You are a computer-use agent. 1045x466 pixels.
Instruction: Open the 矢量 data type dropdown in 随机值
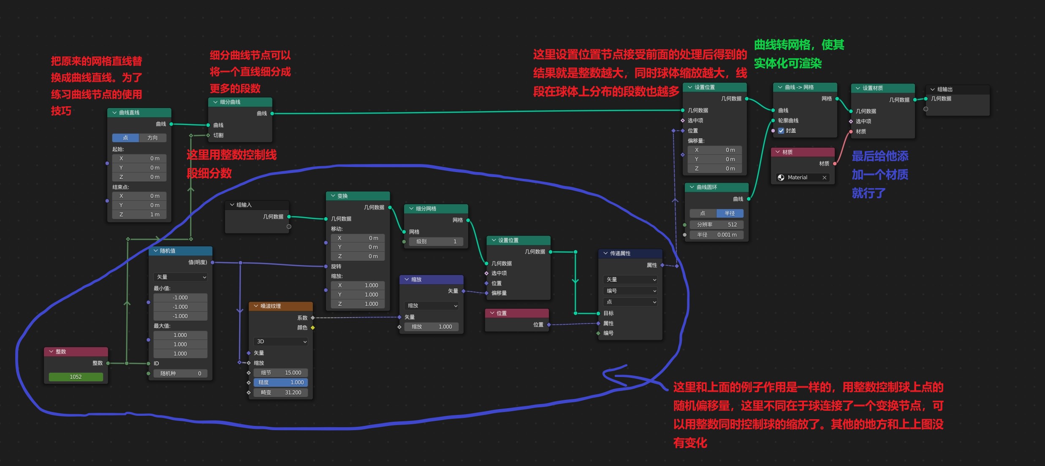click(181, 277)
